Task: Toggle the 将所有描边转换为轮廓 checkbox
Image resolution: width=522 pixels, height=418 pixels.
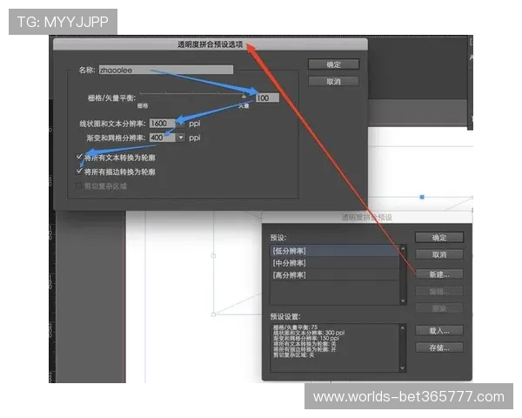Action: pos(80,172)
